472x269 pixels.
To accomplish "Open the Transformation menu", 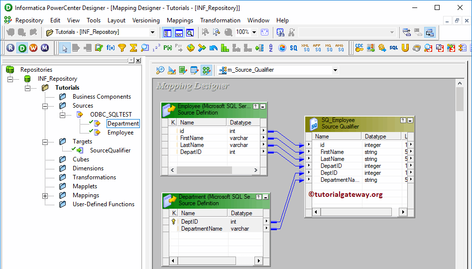I will click(220, 20).
